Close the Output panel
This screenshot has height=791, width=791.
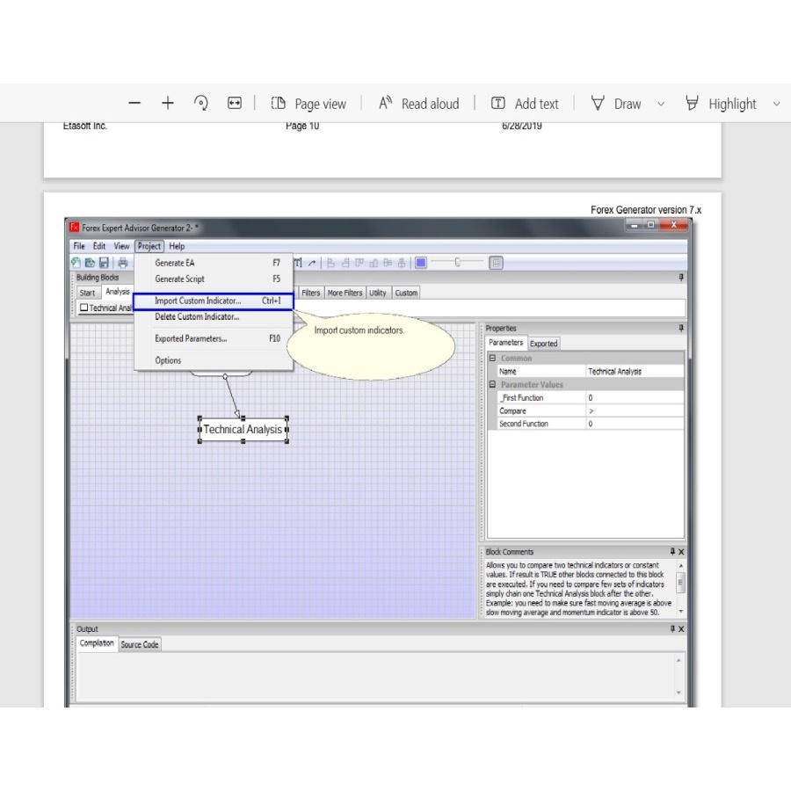click(681, 628)
